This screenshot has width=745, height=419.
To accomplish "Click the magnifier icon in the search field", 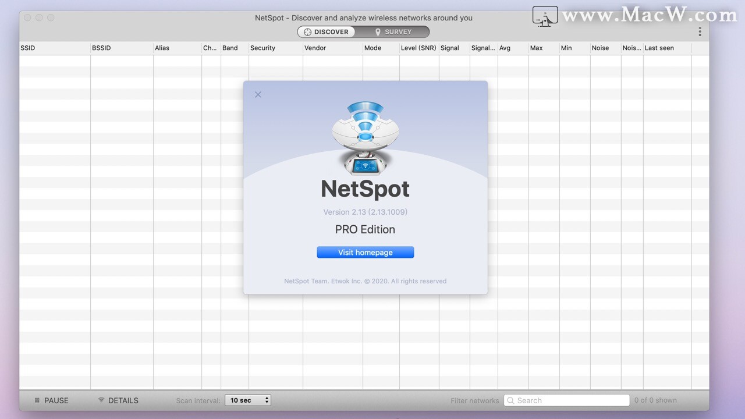I will (x=510, y=400).
